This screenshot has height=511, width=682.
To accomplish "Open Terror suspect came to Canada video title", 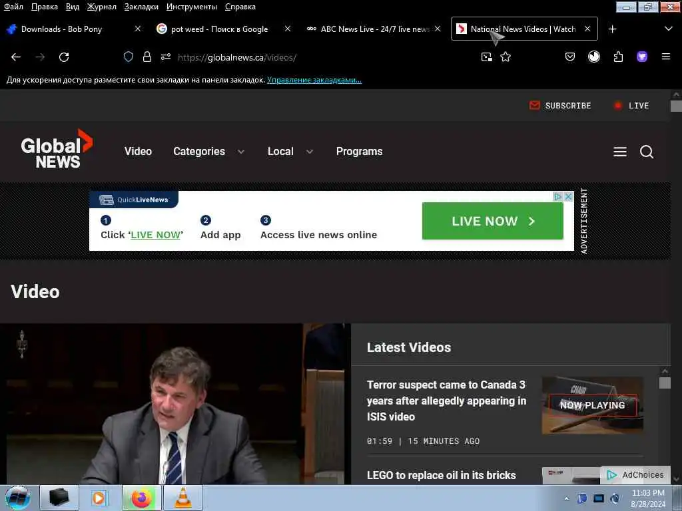I will click(447, 401).
